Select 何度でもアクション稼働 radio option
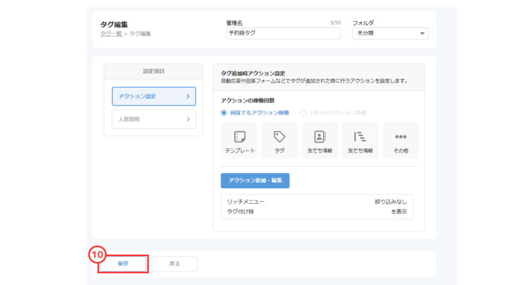Screen dimensions: 527x285 [x=224, y=112]
